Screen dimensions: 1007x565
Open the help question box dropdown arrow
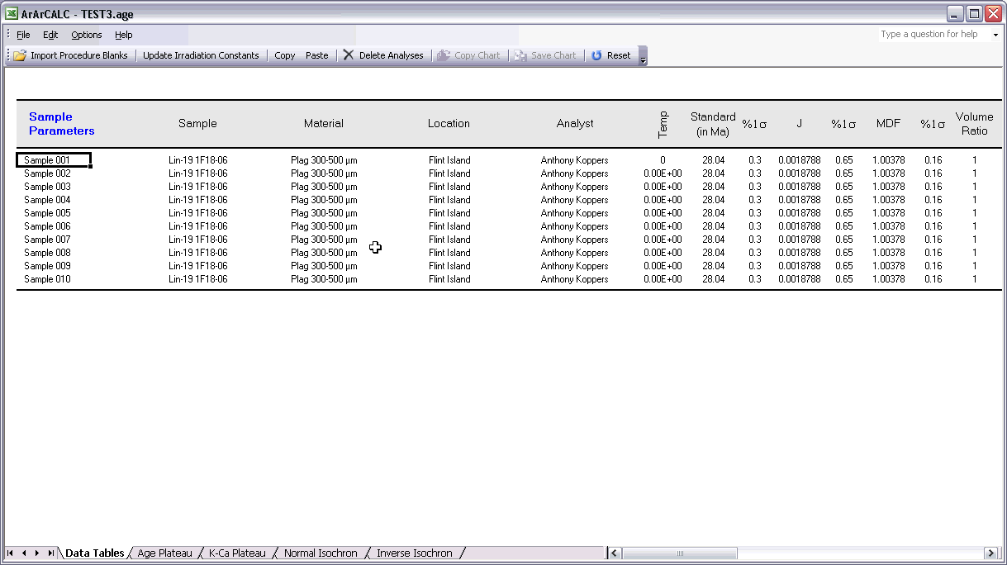click(x=995, y=35)
